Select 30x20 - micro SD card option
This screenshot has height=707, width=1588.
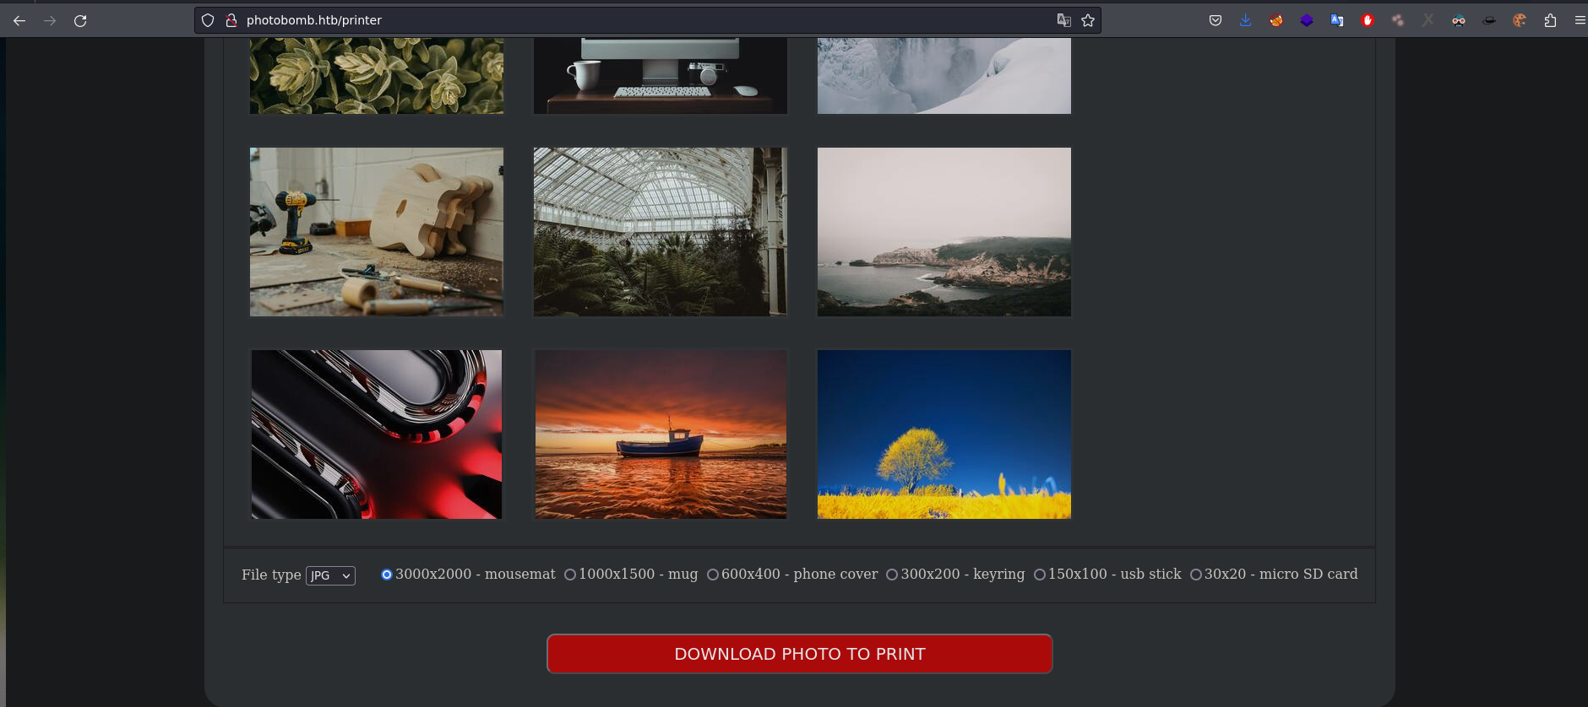tap(1195, 575)
